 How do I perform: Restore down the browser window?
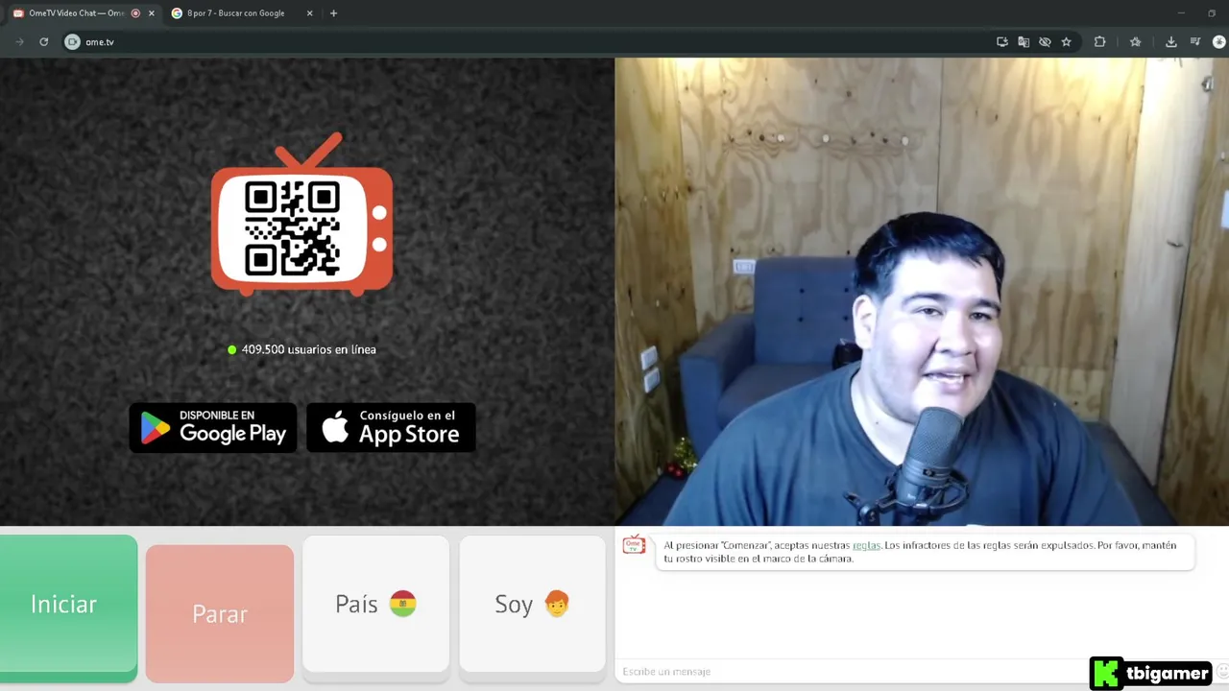point(1212,13)
